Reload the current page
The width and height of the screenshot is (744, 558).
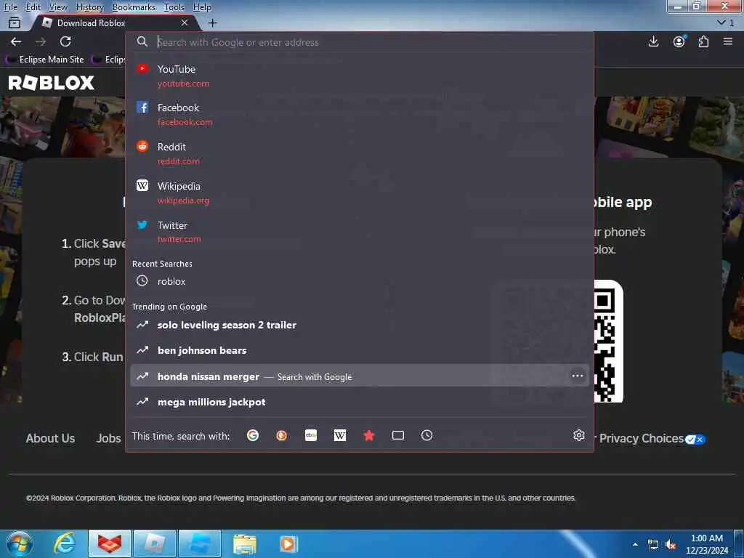65,41
